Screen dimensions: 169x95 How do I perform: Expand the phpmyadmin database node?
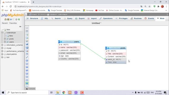[x=2, y=54]
